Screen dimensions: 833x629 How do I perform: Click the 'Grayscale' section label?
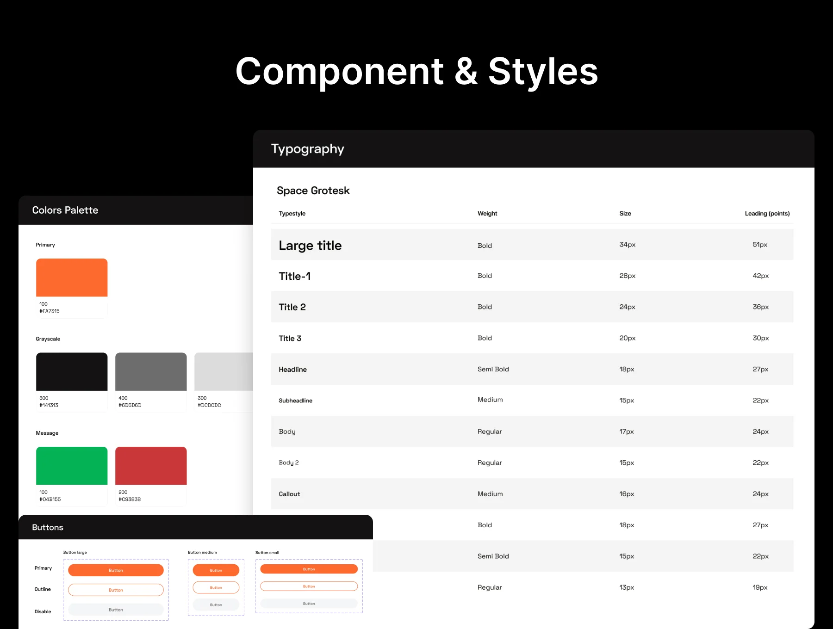48,339
